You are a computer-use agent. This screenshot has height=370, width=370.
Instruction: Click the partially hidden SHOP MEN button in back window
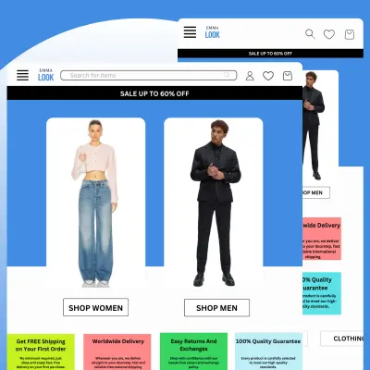316,192
